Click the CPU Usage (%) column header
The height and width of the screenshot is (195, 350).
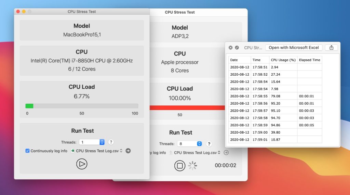[x=283, y=60]
